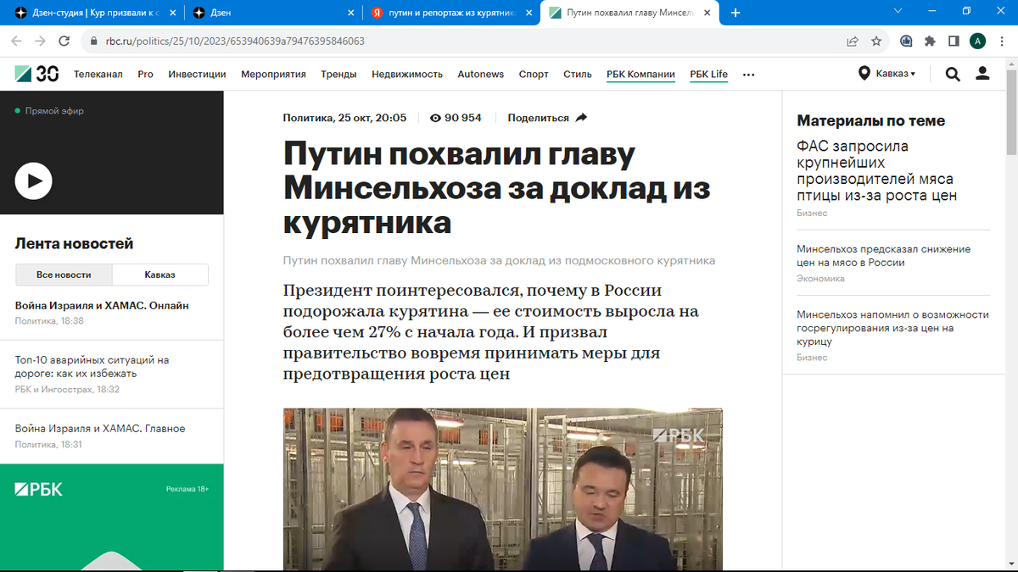Image resolution: width=1018 pixels, height=572 pixels.
Task: Open the ФАС запросила крупнейших производителей article
Action: 877,170
